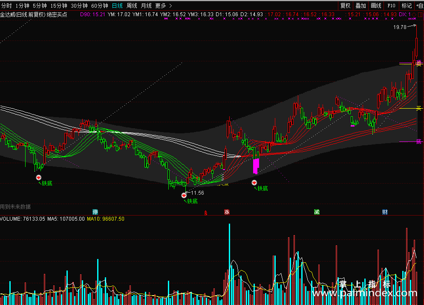The height and width of the screenshot is (305, 424).
Task: Click the 叠加 overlay button
Action: coord(361,6)
